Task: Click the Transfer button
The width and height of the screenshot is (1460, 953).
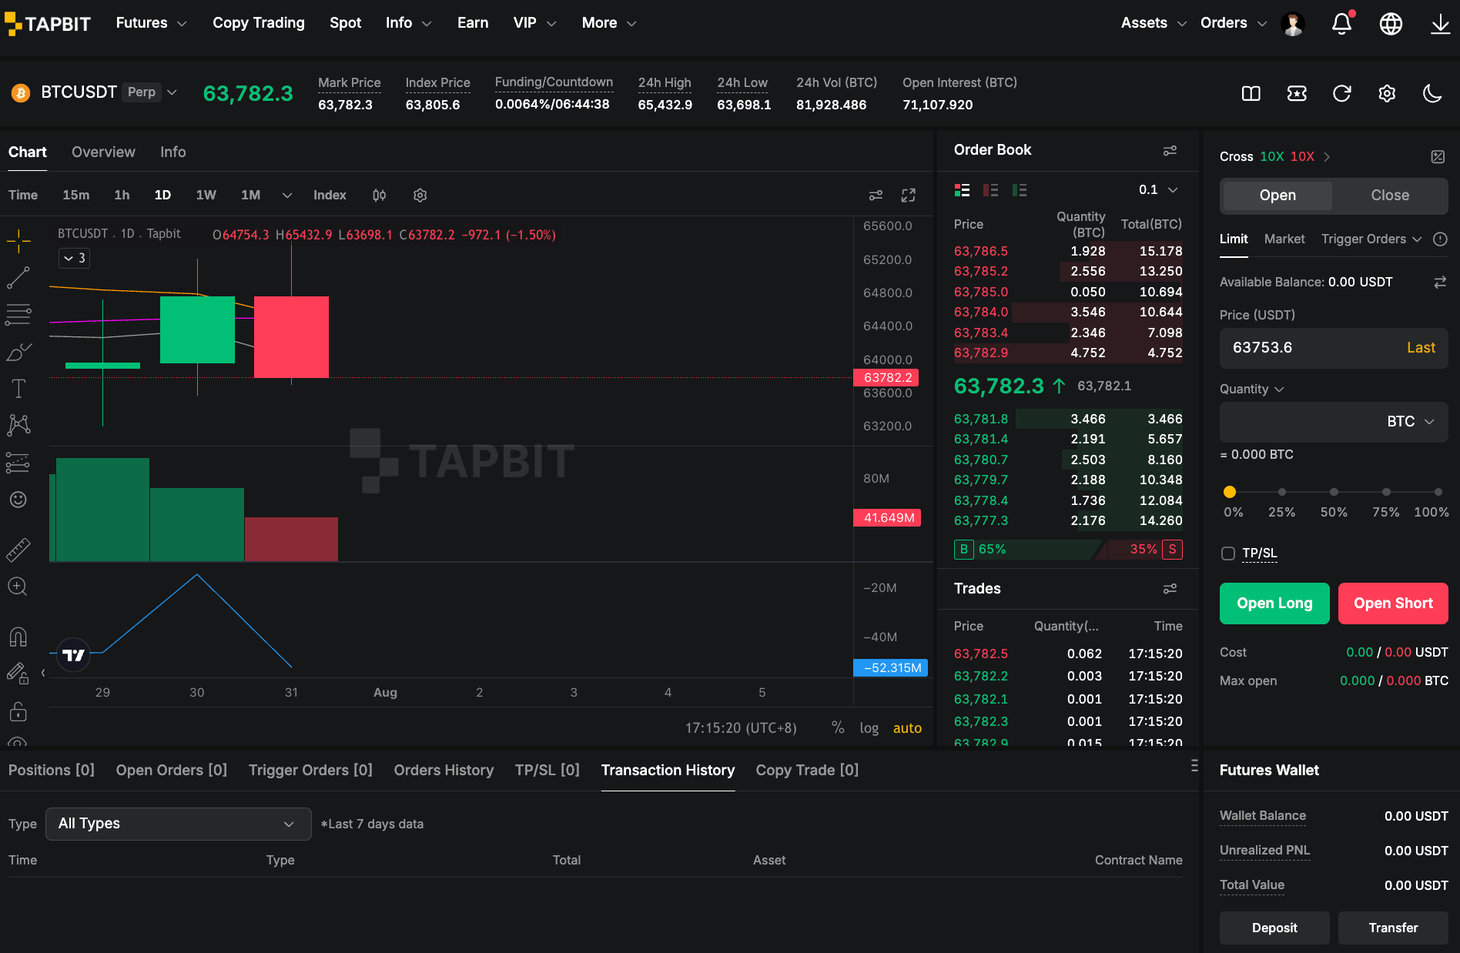Action: [x=1393, y=928]
